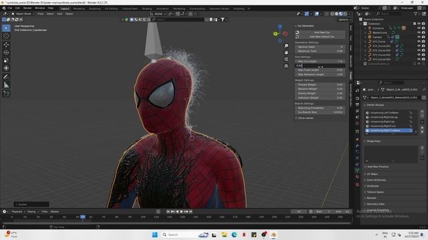The image size is (428, 240).
Task: Expand the Attributes panel
Action: 372,186
